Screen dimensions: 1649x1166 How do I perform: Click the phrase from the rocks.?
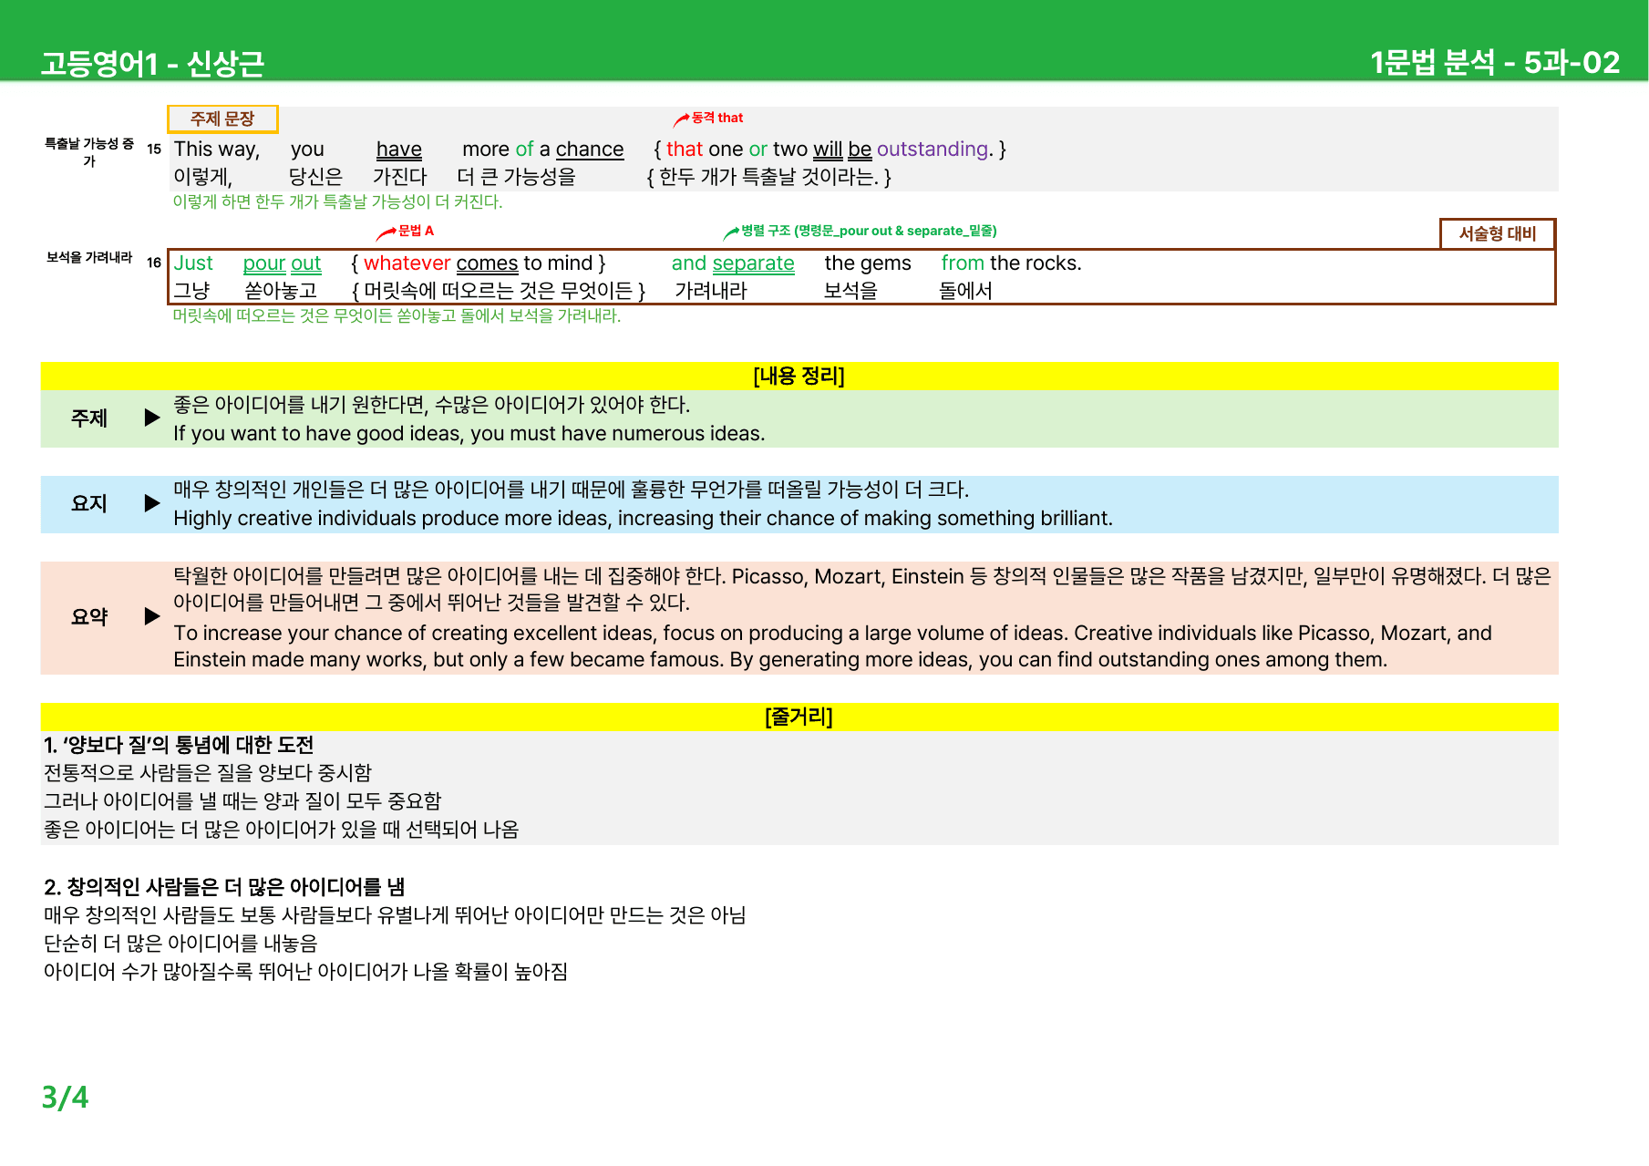click(x=1011, y=263)
